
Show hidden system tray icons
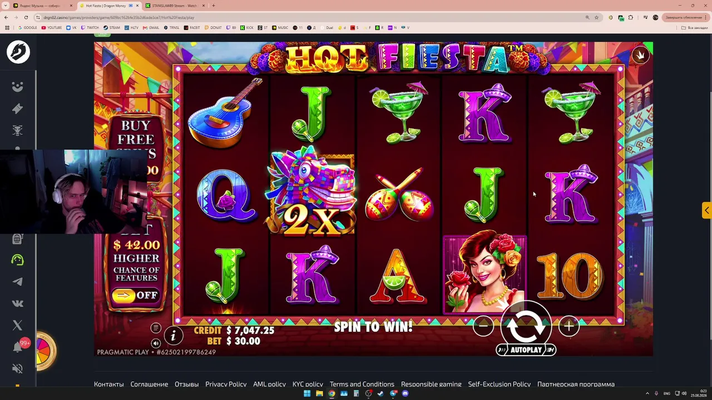click(x=647, y=393)
